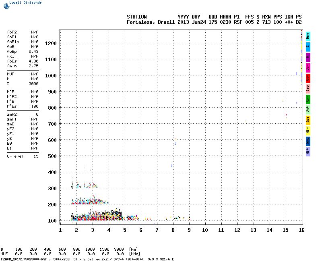Image resolution: width=322 pixels, height=262 pixels.
Task: Click the y-axis label 600
Action: click(x=52, y=140)
